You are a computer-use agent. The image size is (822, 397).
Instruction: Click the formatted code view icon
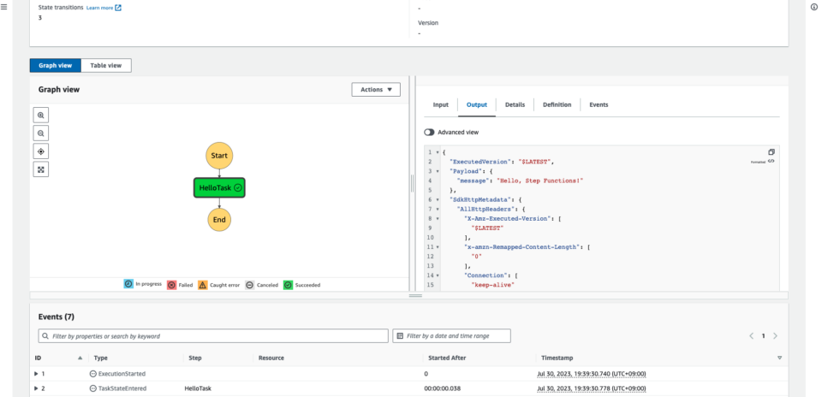tap(771, 161)
